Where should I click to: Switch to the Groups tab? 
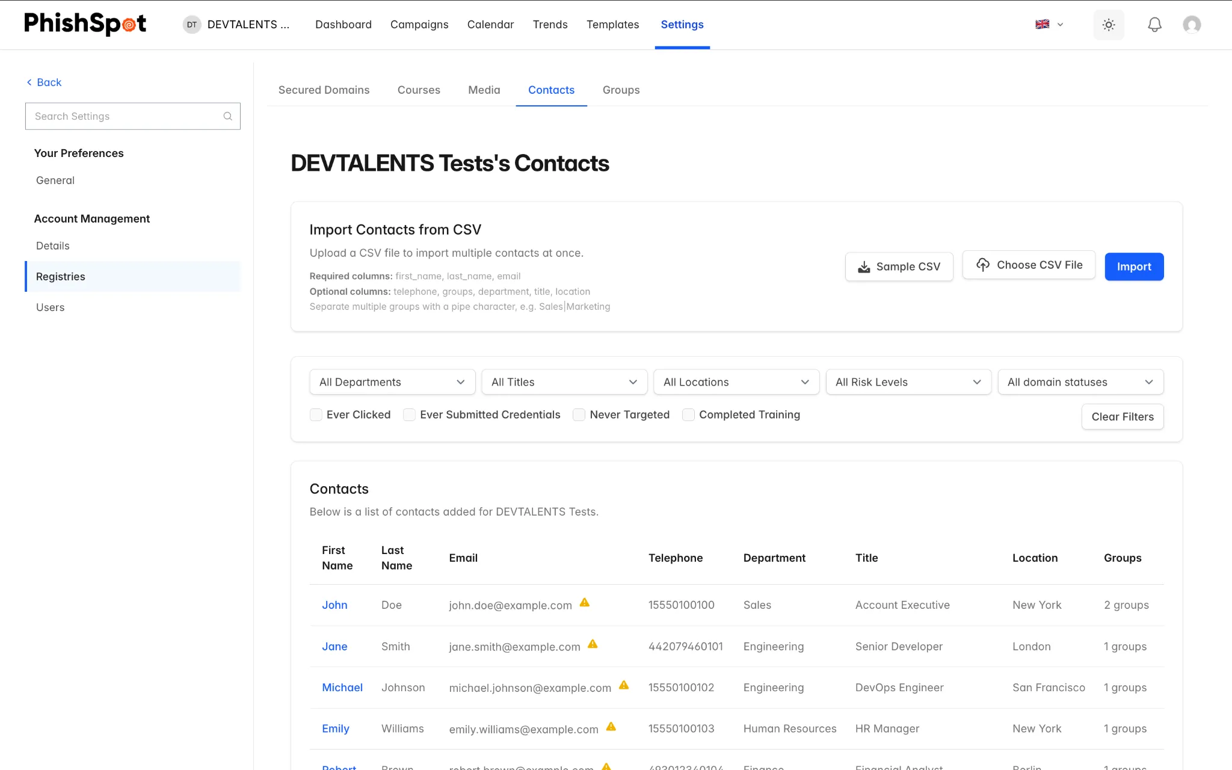pyautogui.click(x=621, y=90)
